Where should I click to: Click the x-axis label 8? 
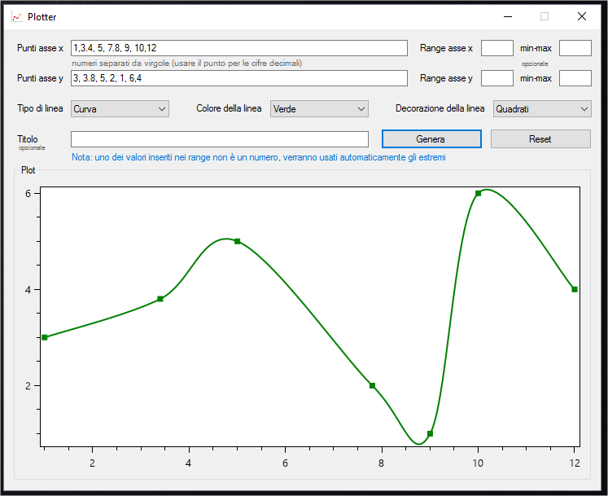pyautogui.click(x=382, y=463)
